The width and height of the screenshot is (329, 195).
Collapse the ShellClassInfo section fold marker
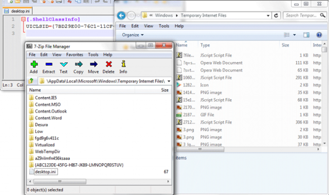(23, 19)
